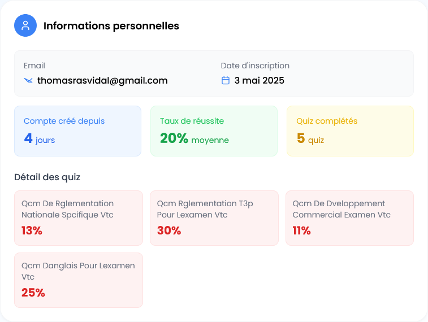The image size is (428, 322).
Task: Click the blue user profile icon
Action: tap(25, 25)
